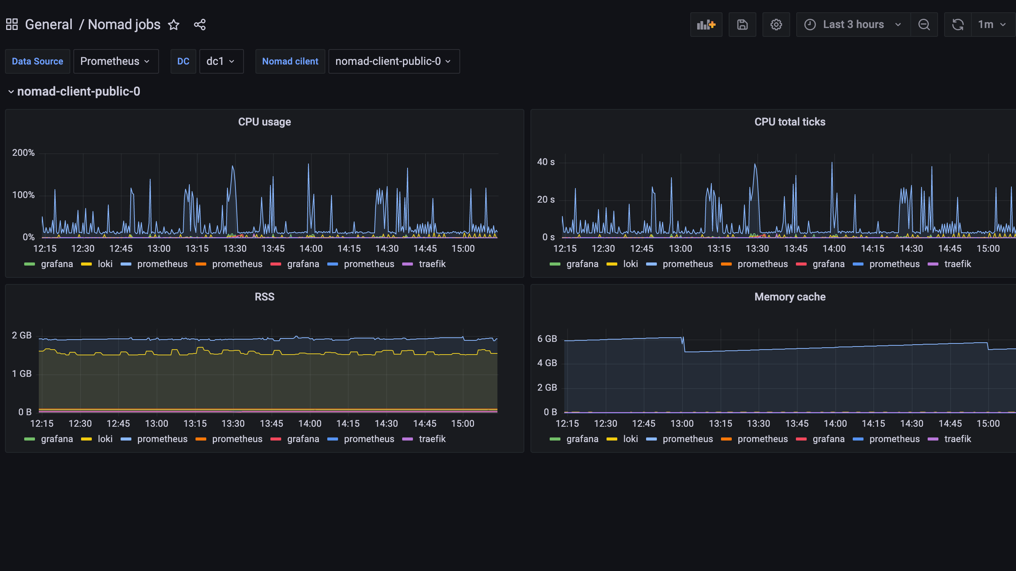Click the save dashboard icon
This screenshot has width=1016, height=571.
(742, 25)
